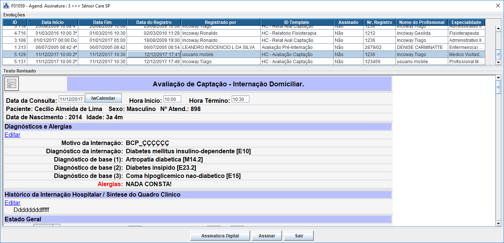Click the Sair button to exit
The width and height of the screenshot is (504, 243).
point(298,236)
